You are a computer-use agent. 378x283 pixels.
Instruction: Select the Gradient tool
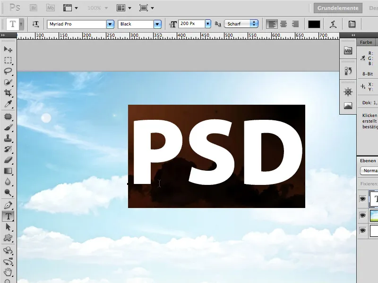pyautogui.click(x=8, y=171)
